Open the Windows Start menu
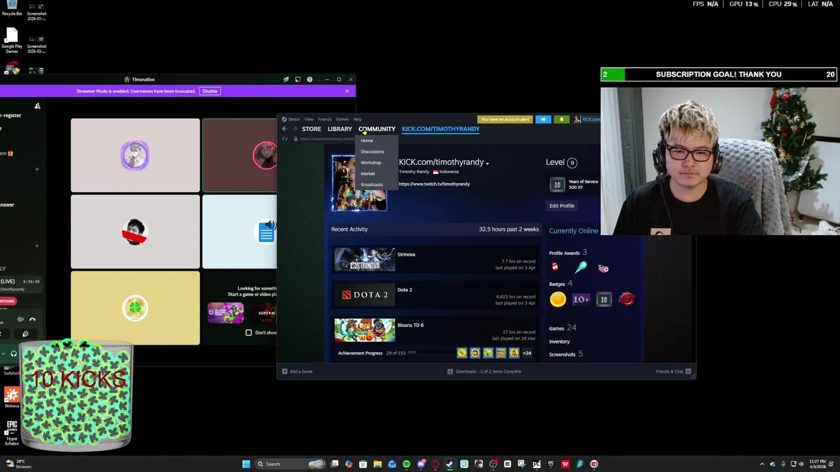 [x=246, y=464]
